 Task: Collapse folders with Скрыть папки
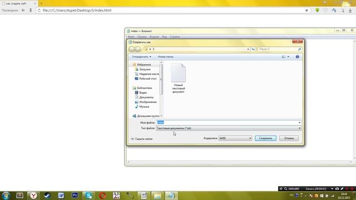click(x=142, y=139)
